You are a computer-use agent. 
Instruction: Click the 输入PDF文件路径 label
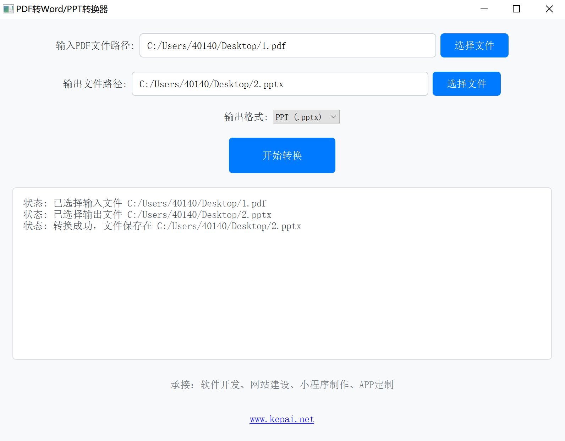pos(95,46)
